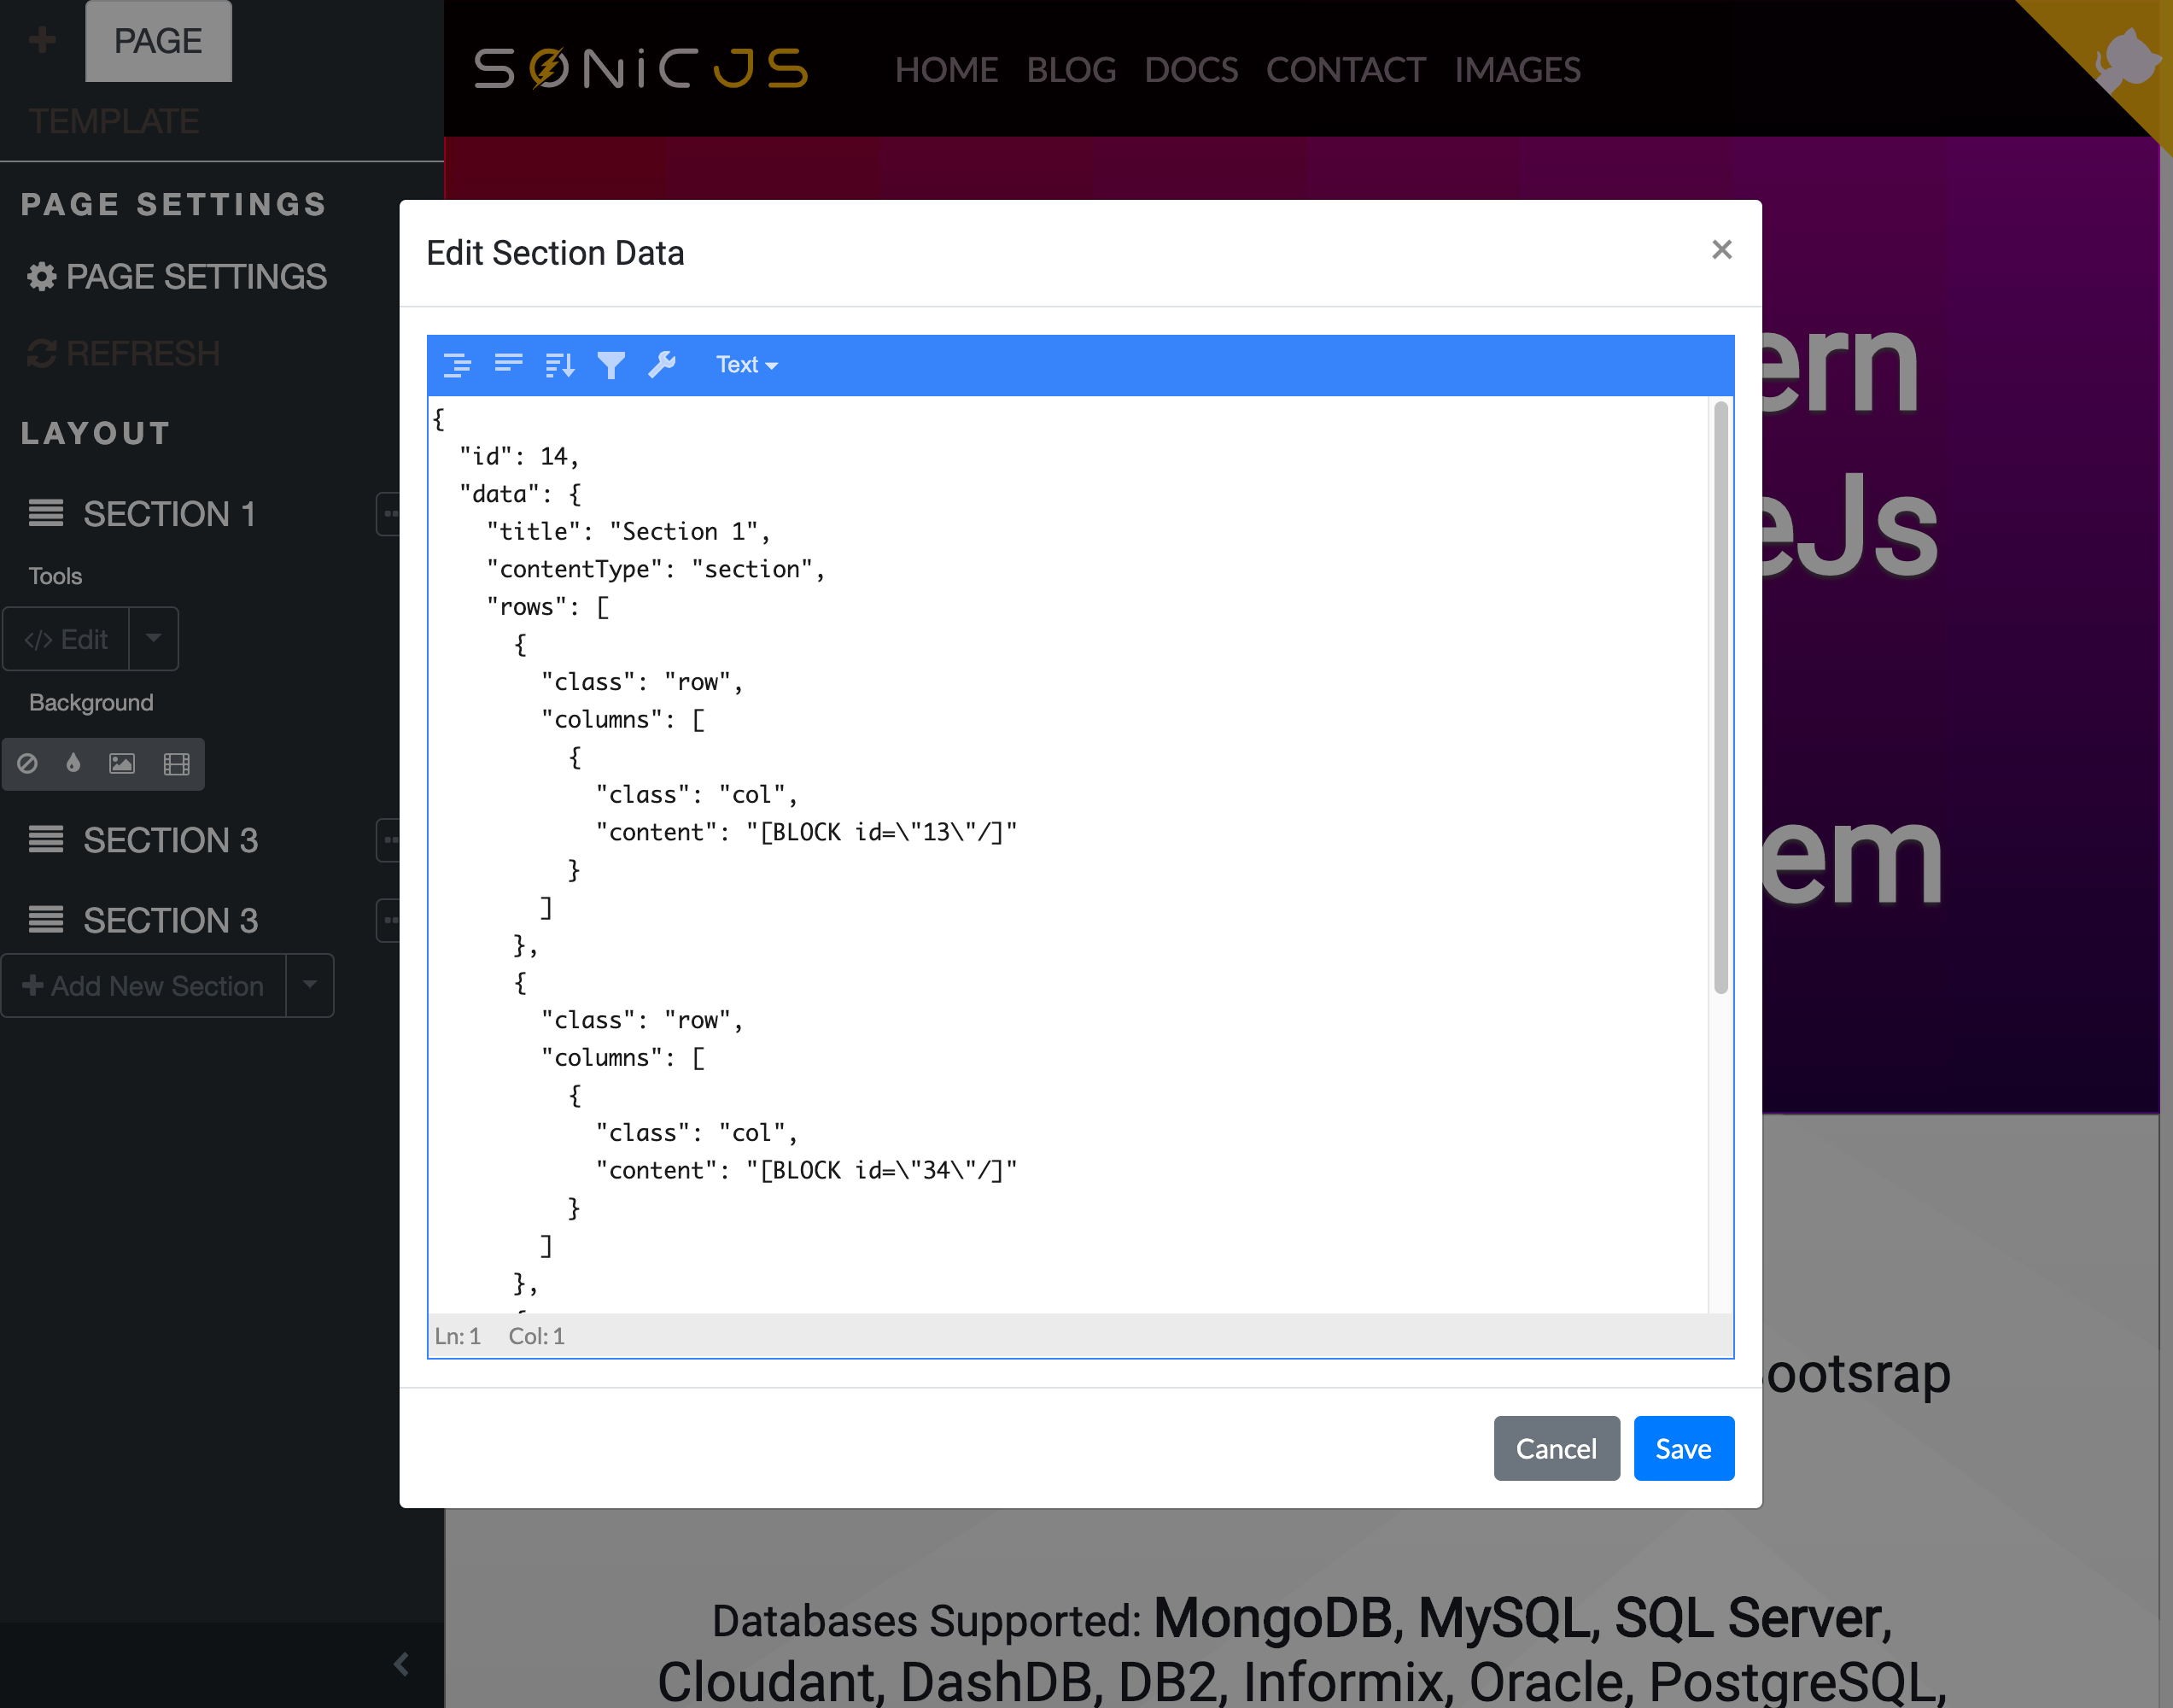
Task: Select the second SECTION 3 item
Action: point(171,920)
